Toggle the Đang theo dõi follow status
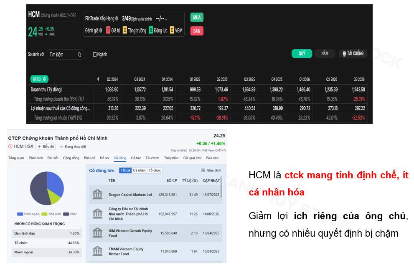The height and width of the screenshot is (265, 414). pos(73,147)
